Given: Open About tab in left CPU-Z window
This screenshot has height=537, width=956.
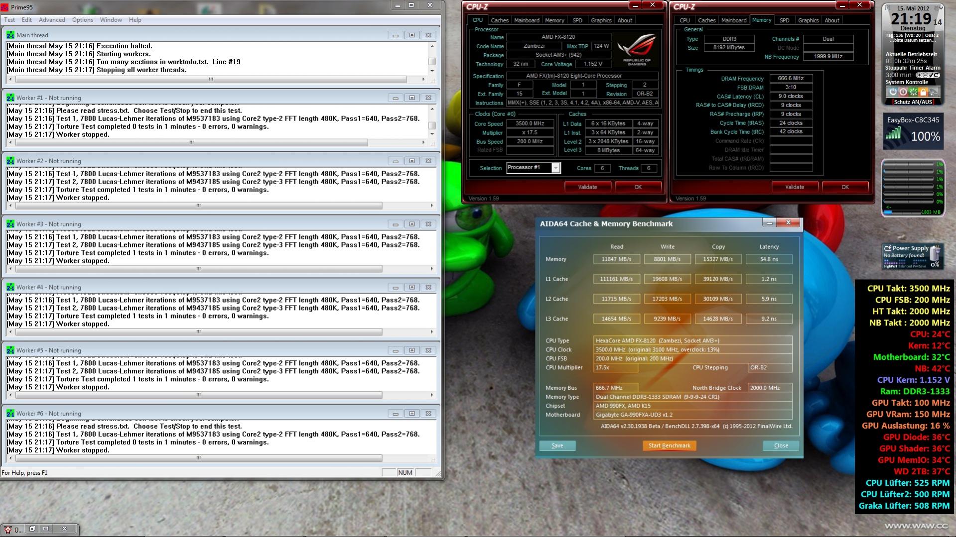Looking at the screenshot, I should (625, 20).
